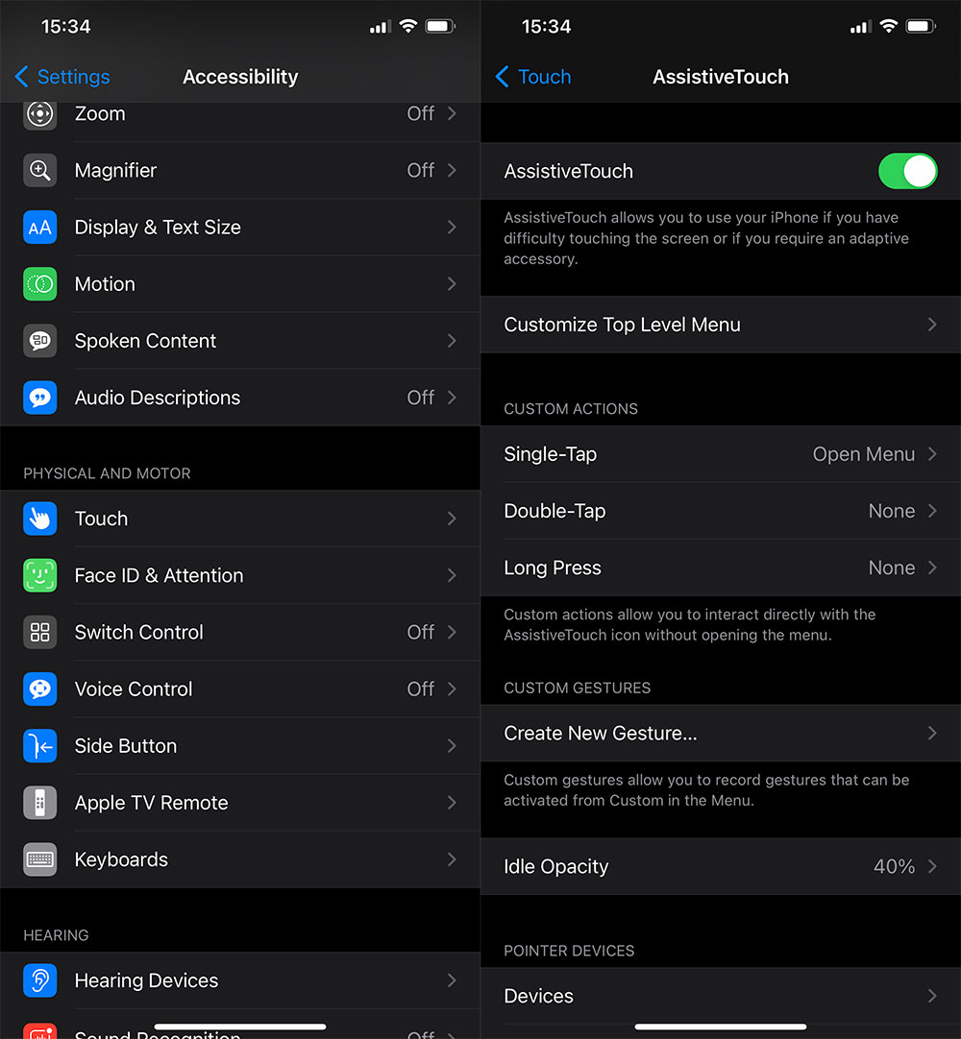Tap the Magnifier icon

[39, 170]
